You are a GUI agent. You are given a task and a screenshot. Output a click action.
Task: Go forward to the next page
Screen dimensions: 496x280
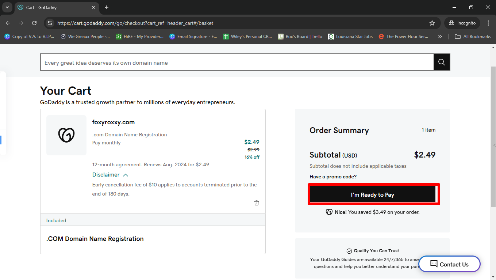pyautogui.click(x=21, y=23)
